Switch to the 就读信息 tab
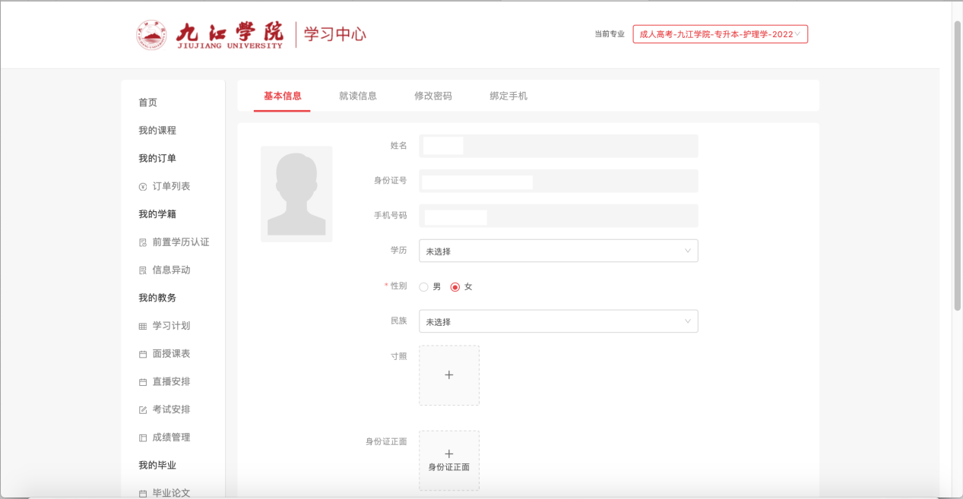Image resolution: width=963 pixels, height=499 pixels. pos(358,96)
